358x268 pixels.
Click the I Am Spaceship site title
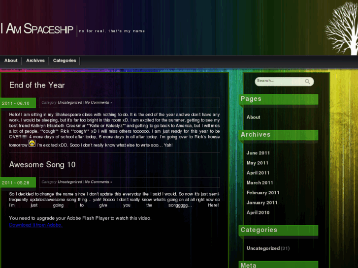pos(36,29)
